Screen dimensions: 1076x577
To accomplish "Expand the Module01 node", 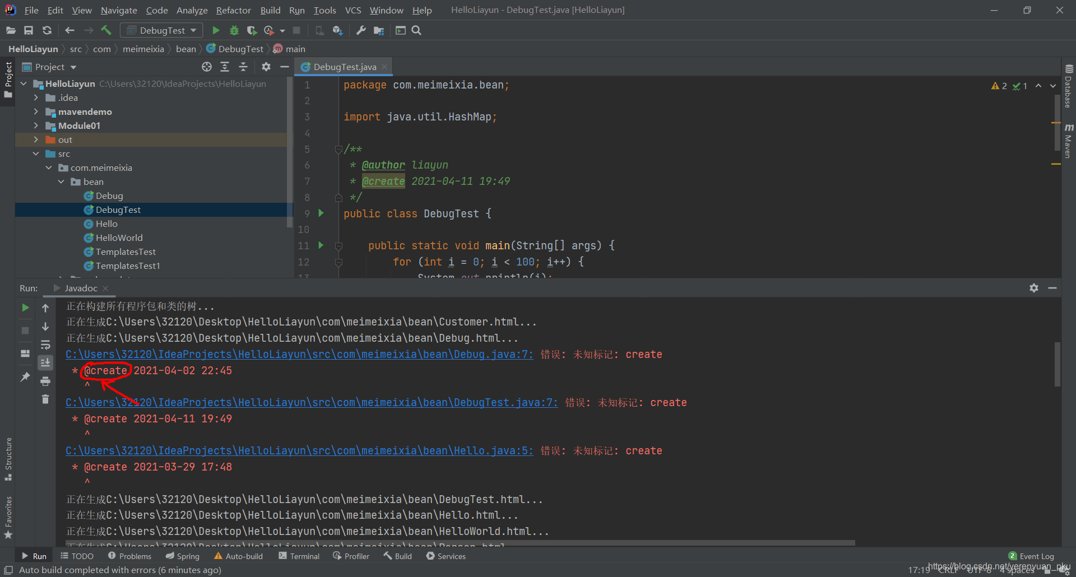I will (36, 125).
